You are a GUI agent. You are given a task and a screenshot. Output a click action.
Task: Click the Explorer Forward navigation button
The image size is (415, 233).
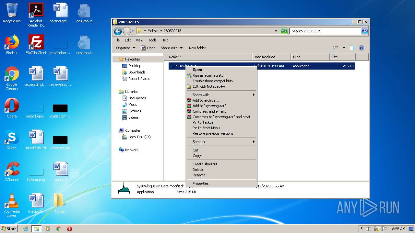tap(127, 31)
